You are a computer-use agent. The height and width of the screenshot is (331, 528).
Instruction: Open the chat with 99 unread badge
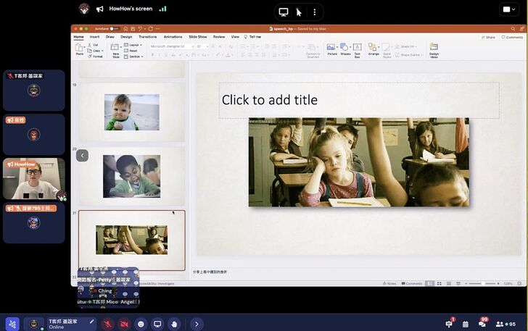point(482,324)
